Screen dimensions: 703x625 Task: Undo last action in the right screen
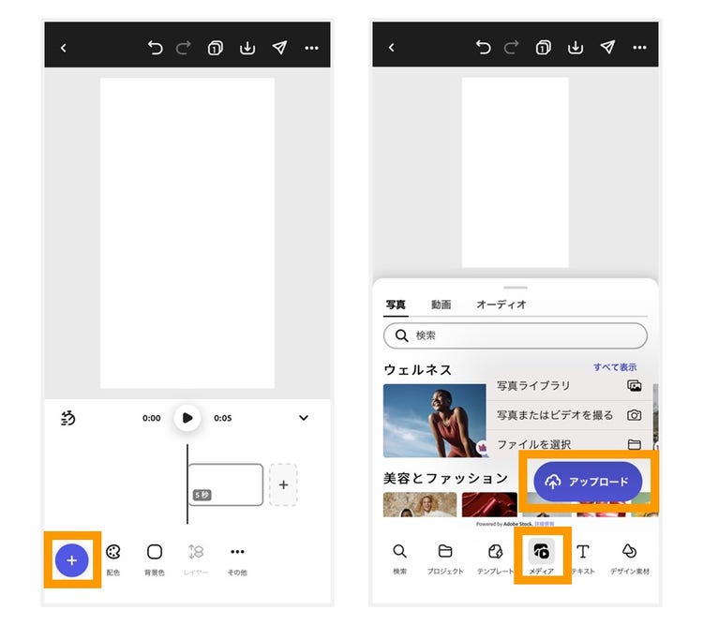coord(484,47)
